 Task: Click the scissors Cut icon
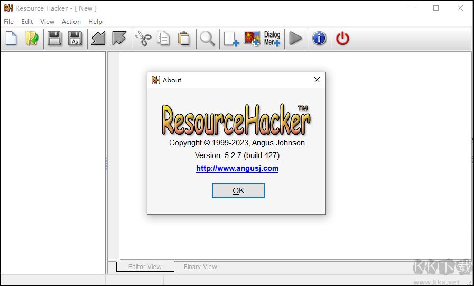143,39
